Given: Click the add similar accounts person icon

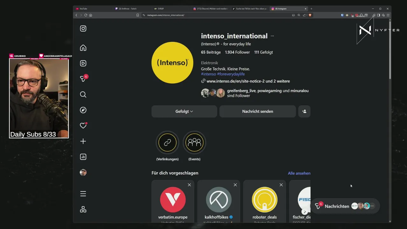Looking at the screenshot, I should pyautogui.click(x=304, y=111).
